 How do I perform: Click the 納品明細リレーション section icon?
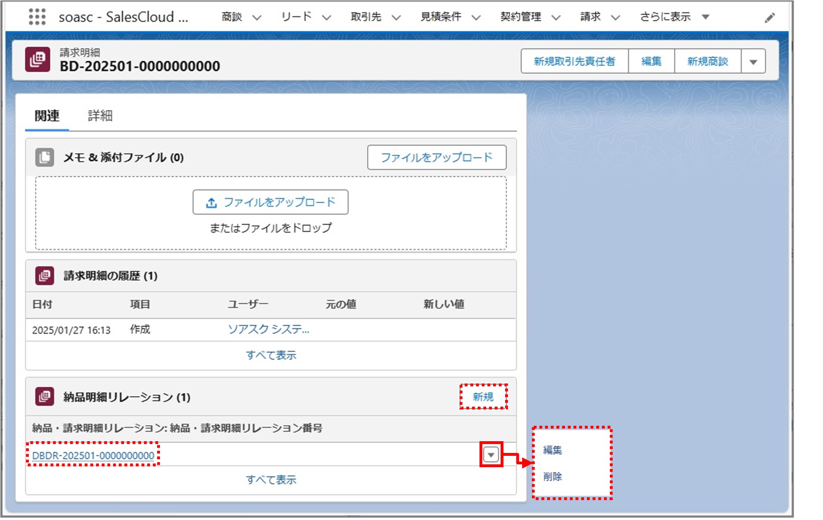[x=45, y=396]
